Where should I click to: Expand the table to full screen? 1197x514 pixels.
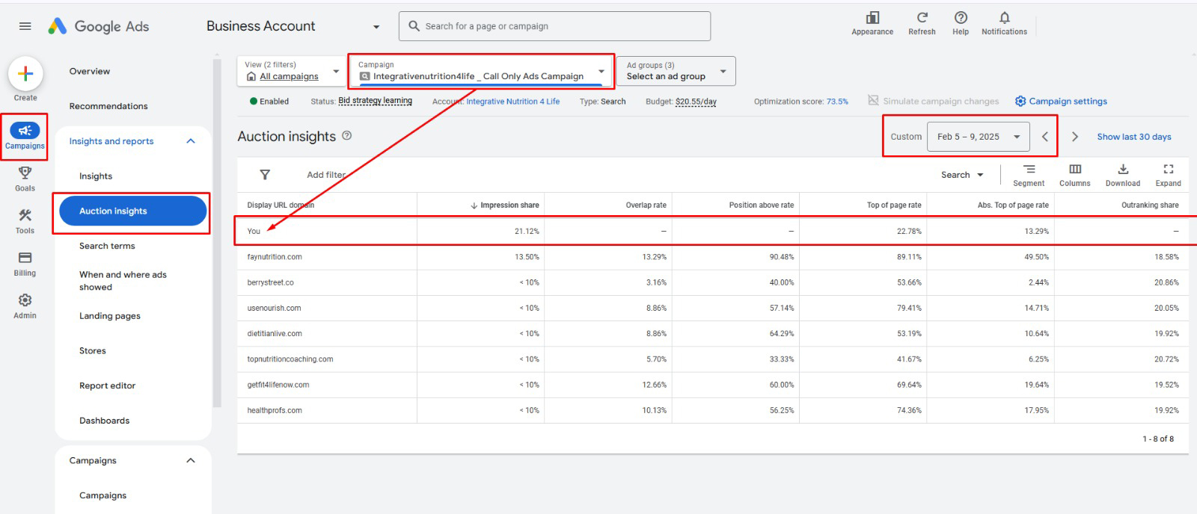pyautogui.click(x=1168, y=175)
